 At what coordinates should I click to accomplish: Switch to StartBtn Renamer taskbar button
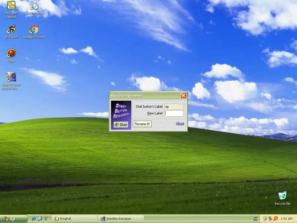[121, 219]
